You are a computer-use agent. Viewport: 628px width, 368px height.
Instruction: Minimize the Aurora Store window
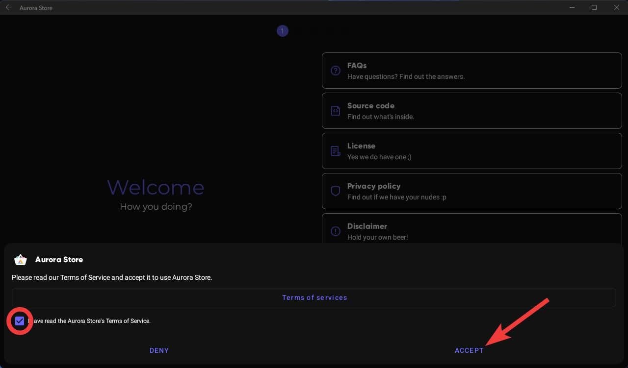click(x=572, y=8)
